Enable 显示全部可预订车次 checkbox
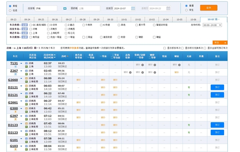Screen dimensions: 240x152 (205, 48)
